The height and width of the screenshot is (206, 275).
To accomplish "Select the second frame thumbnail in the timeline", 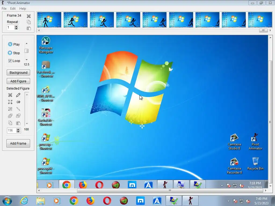I will tap(75, 20).
